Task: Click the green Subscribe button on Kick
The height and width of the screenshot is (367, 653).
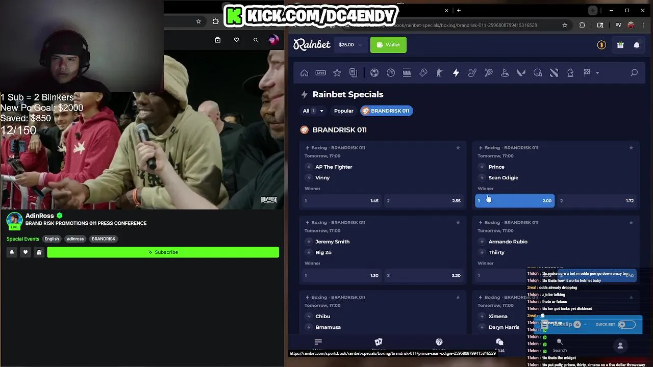Action: 163,252
